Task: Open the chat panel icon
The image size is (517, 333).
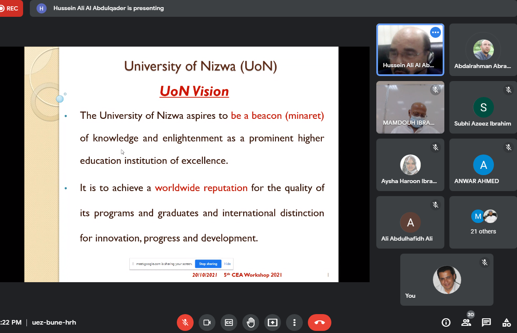Action: click(486, 323)
